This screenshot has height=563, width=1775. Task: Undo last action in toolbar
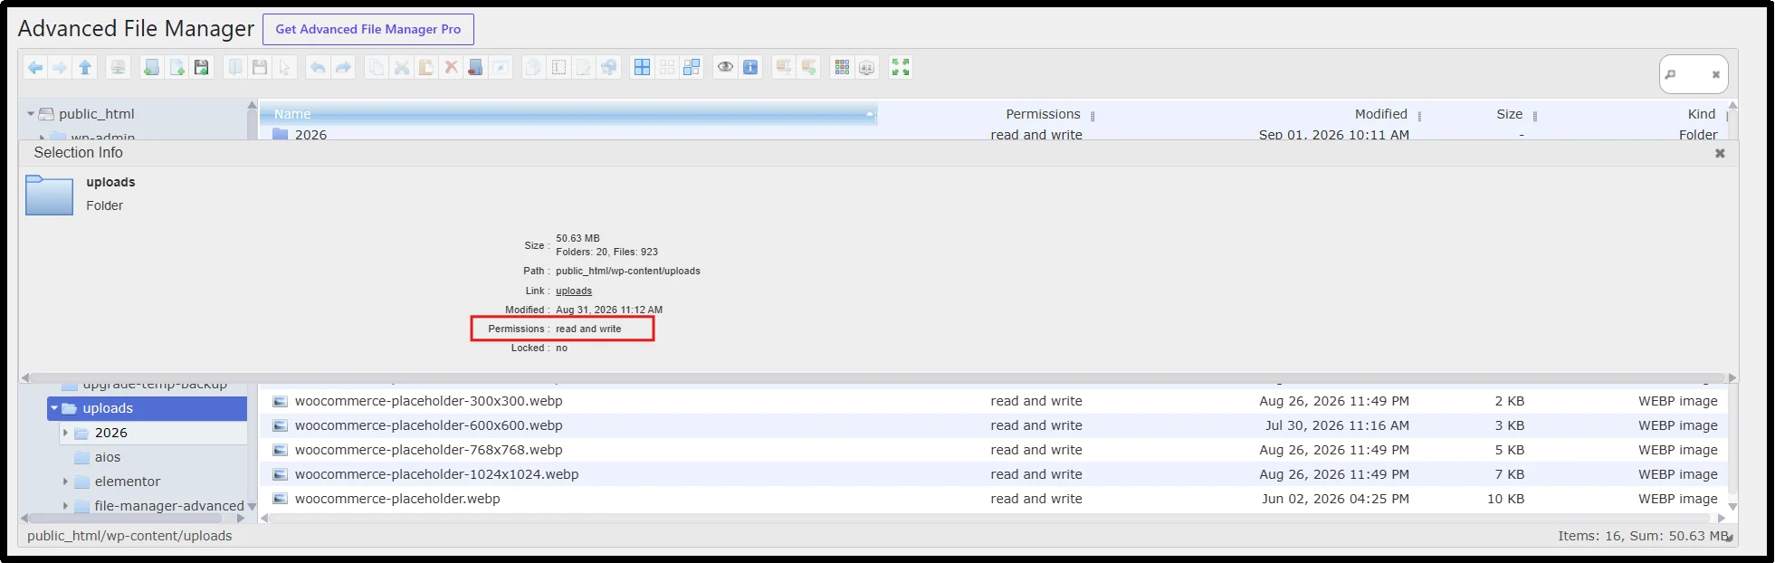(318, 67)
